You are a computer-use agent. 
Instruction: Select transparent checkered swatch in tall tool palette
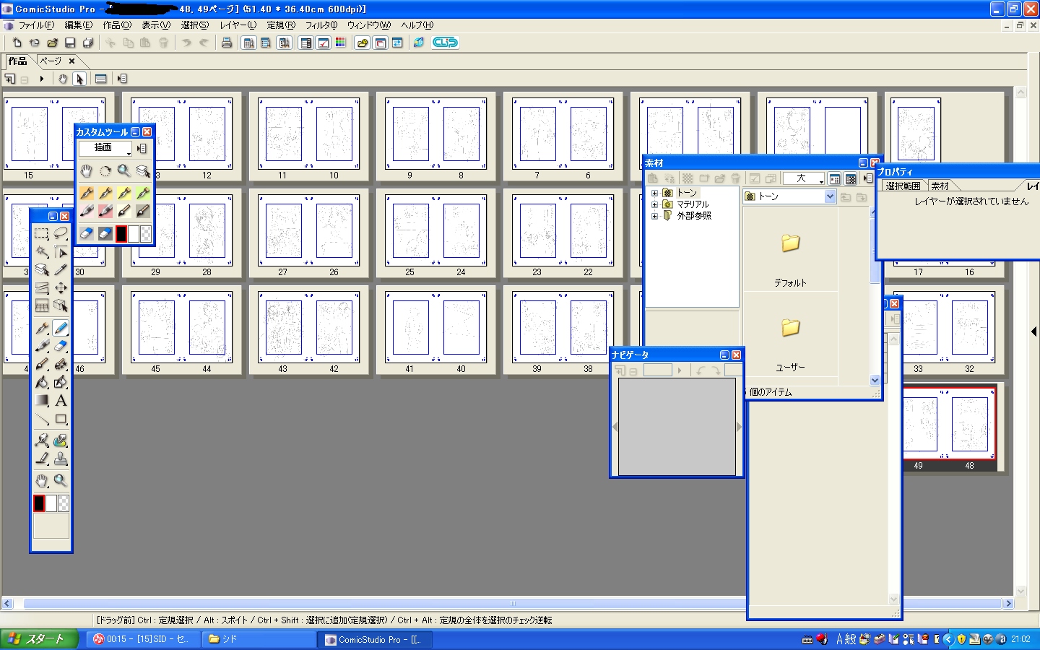pos(64,503)
